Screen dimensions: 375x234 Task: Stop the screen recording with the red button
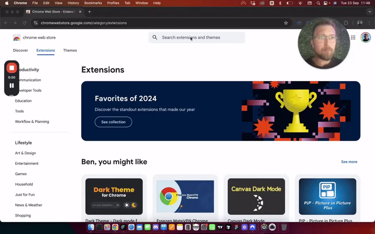(x=11, y=68)
